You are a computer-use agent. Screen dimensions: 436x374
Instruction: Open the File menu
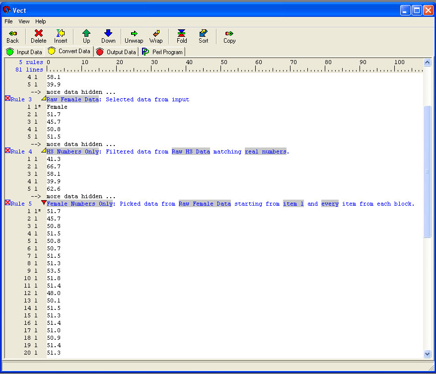click(x=8, y=21)
